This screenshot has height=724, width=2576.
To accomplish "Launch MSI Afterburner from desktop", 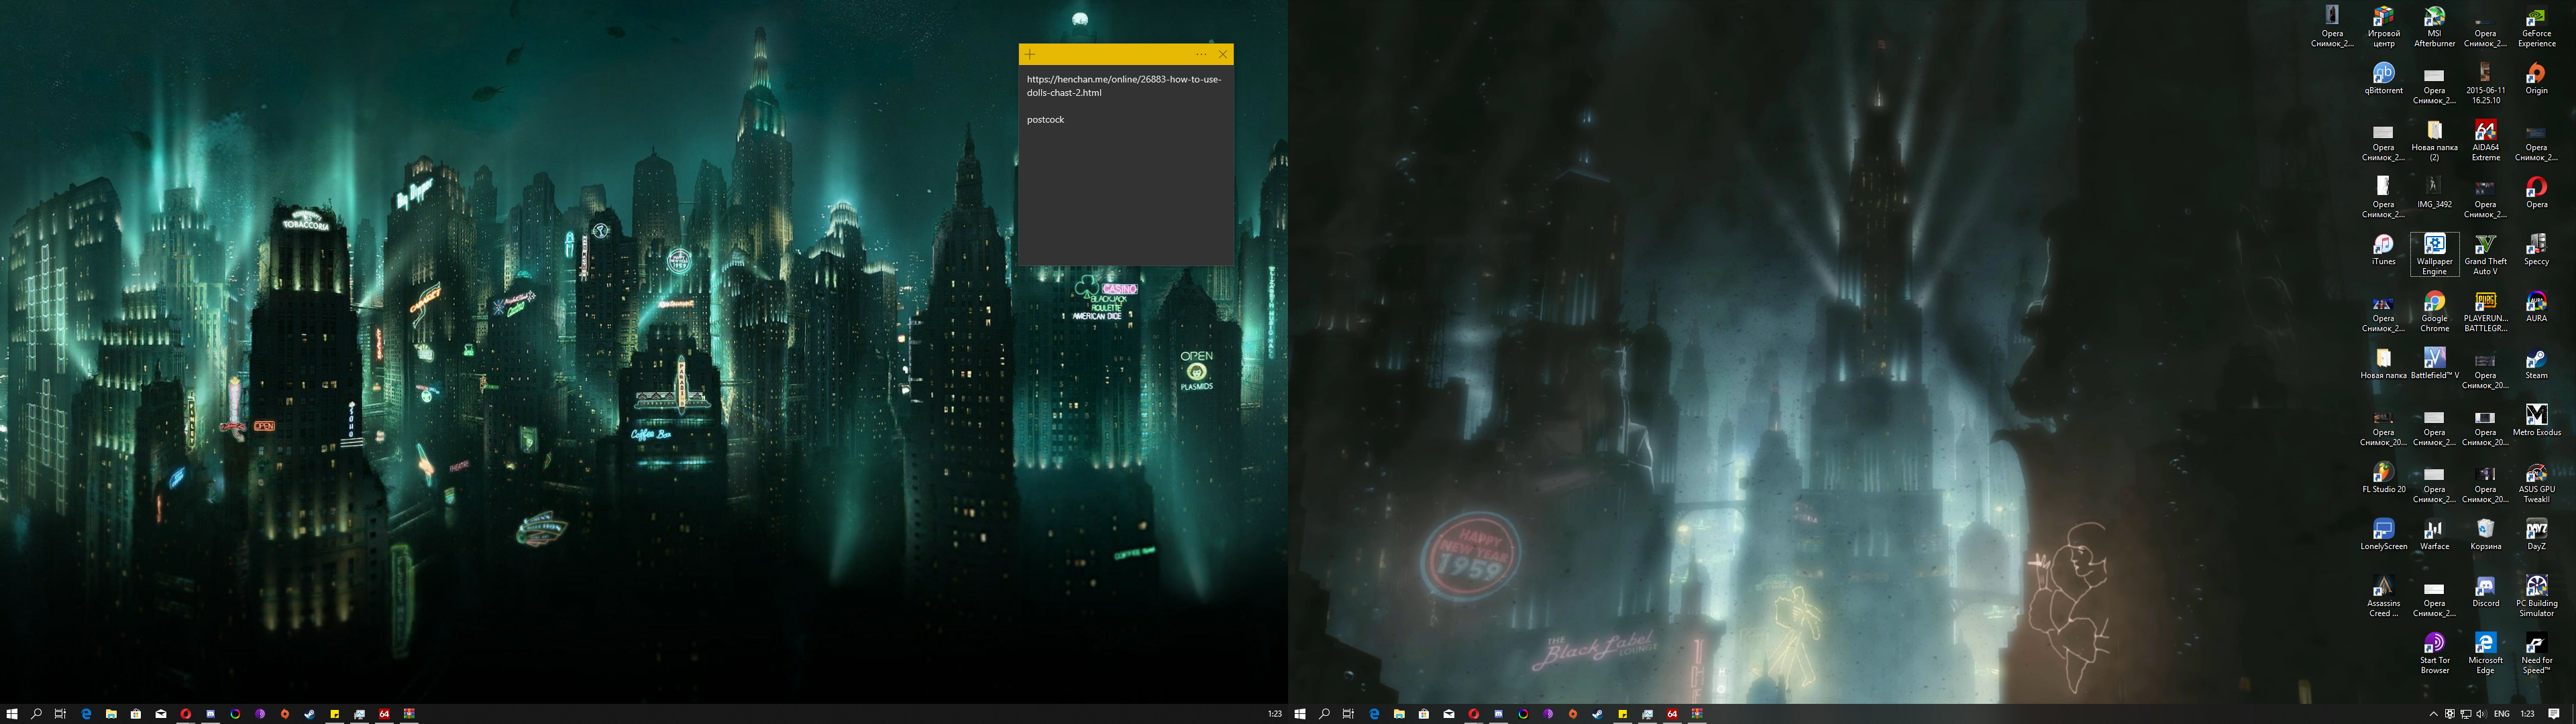I will click(2435, 27).
